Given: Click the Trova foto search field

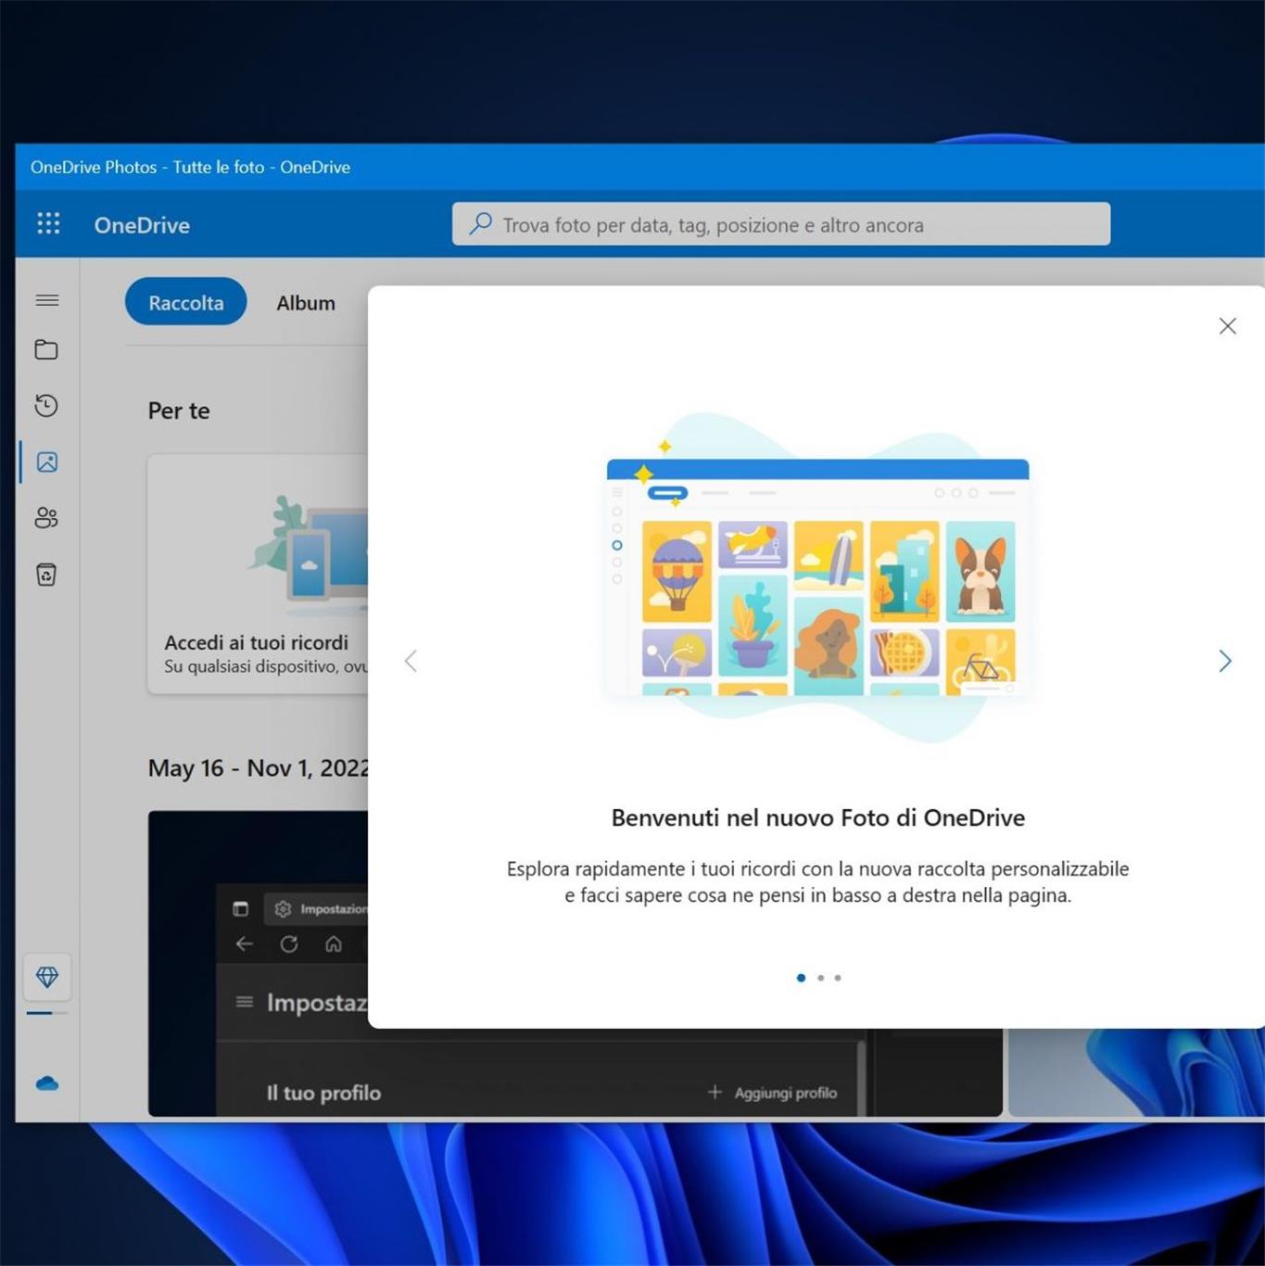Looking at the screenshot, I should pyautogui.click(x=780, y=224).
